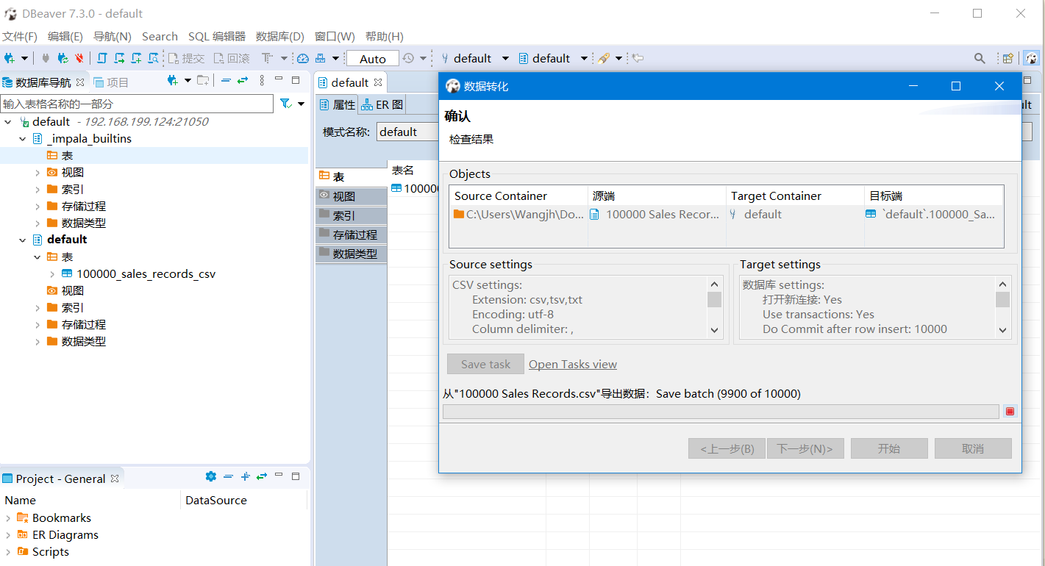Collapse all nodes in database navigator toolbar
The height and width of the screenshot is (566, 1045).
[226, 81]
